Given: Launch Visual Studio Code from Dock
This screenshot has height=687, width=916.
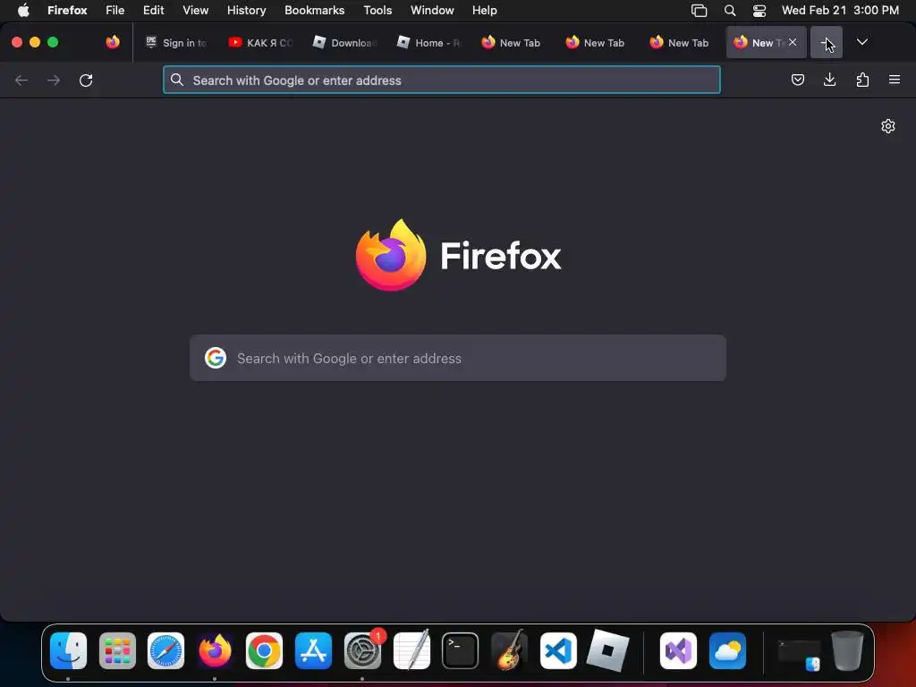Looking at the screenshot, I should pyautogui.click(x=558, y=651).
